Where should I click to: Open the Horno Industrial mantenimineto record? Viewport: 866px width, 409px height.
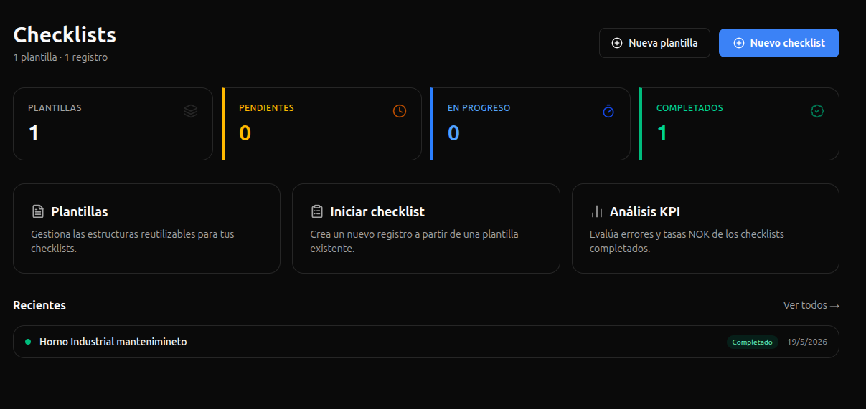coord(426,342)
